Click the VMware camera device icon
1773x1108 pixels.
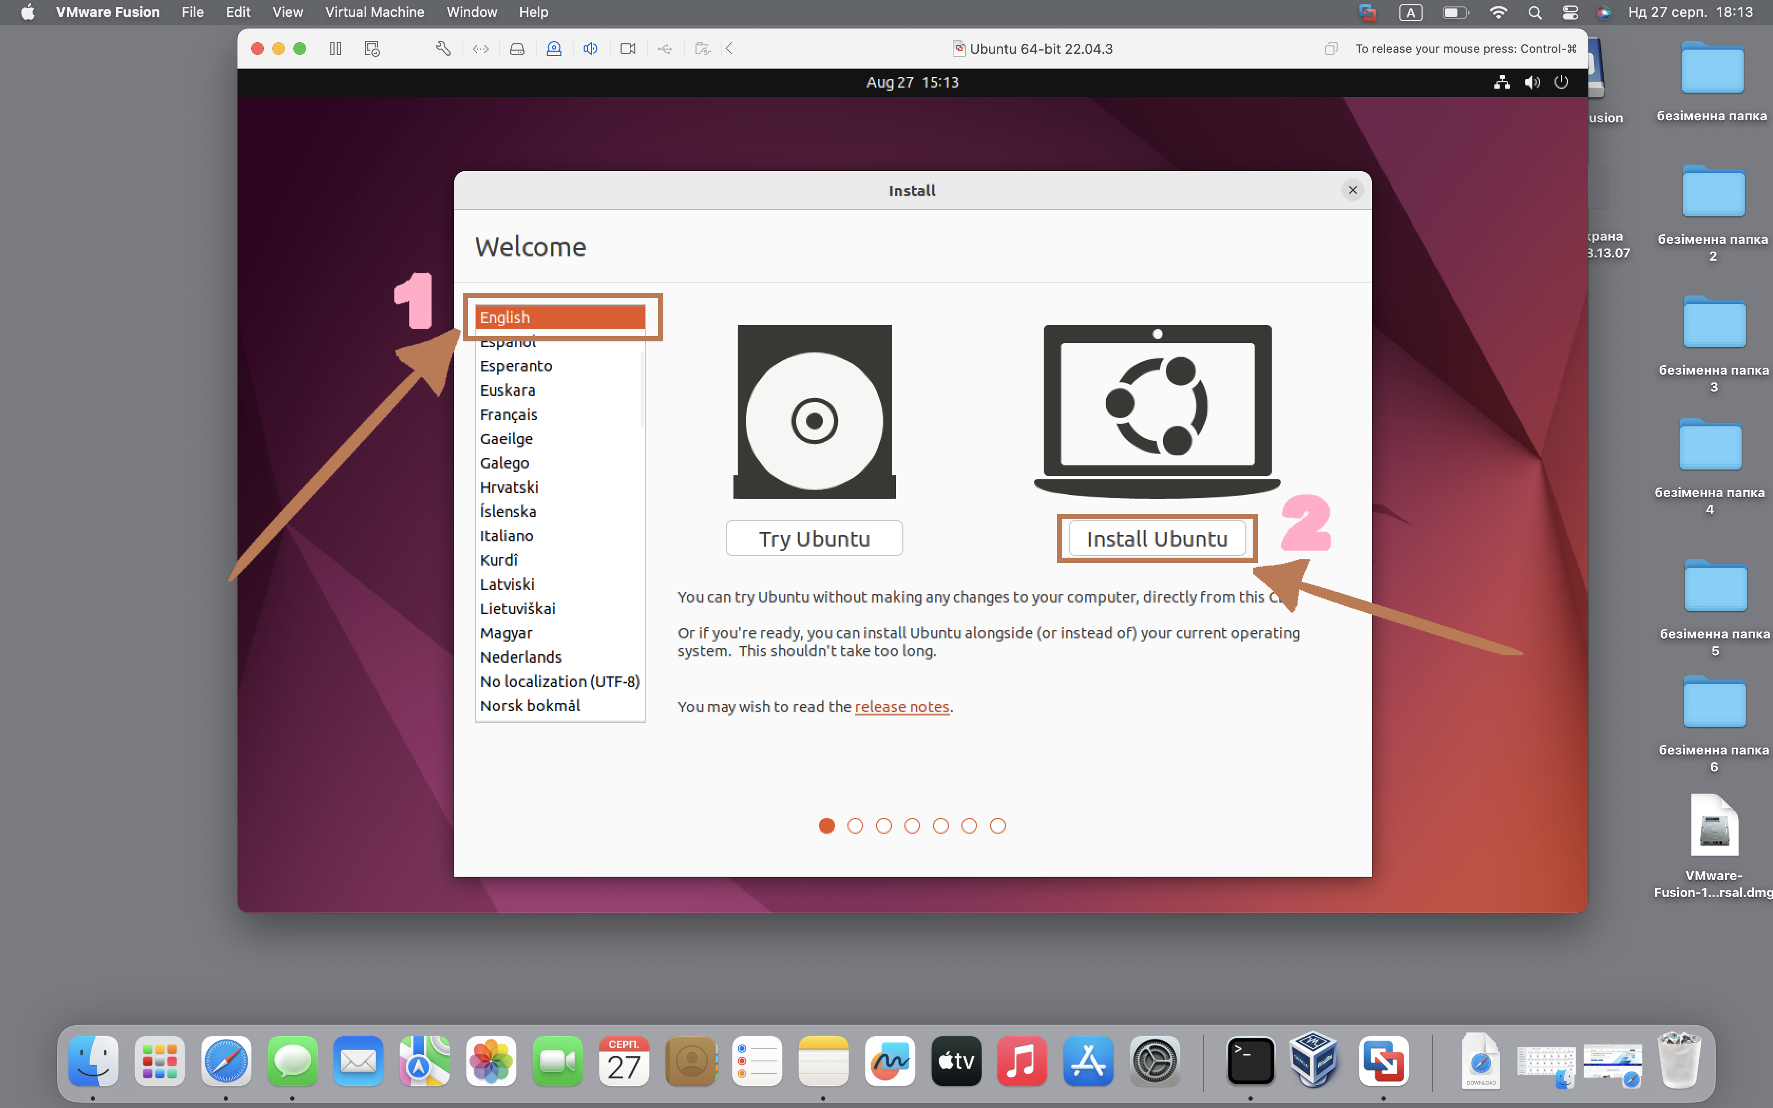[628, 49]
